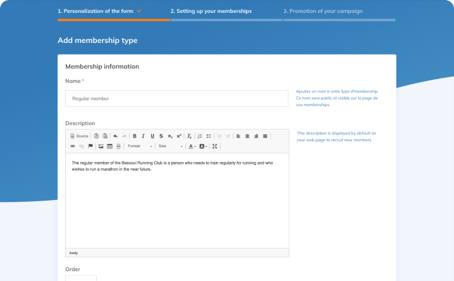The height and width of the screenshot is (281, 454).
Task: Click the anchor flag icon
Action: click(90, 146)
